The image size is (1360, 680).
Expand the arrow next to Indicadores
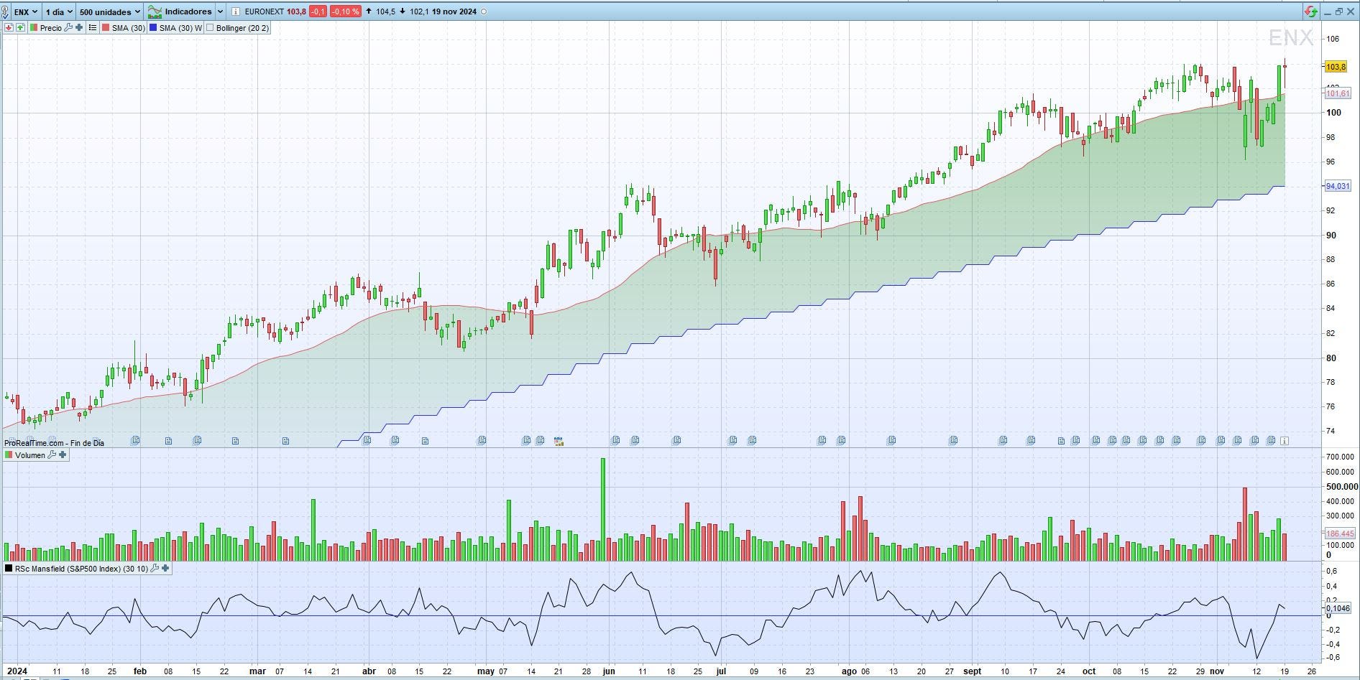pos(220,11)
